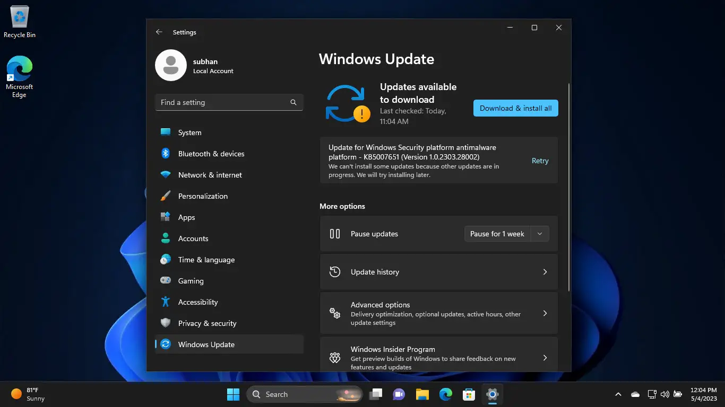Click the battery icon in system tray
This screenshot has width=725, height=407.
(678, 394)
